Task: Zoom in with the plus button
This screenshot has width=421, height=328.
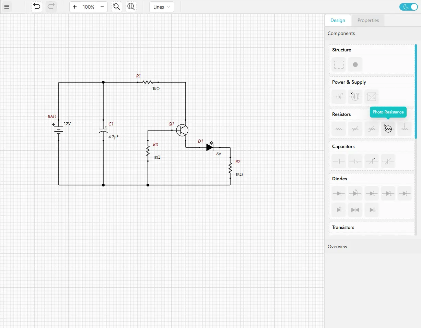Action: point(75,7)
